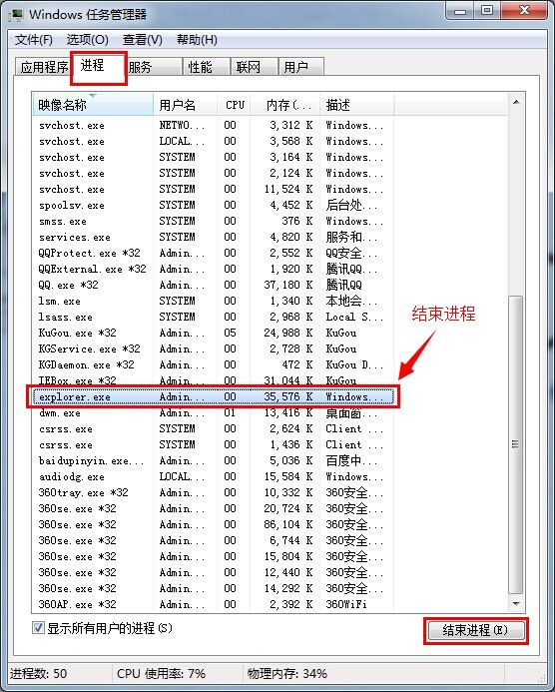Viewport: 555px width, 692px height.
Task: Open the 查看(V) menu
Action: point(143,40)
